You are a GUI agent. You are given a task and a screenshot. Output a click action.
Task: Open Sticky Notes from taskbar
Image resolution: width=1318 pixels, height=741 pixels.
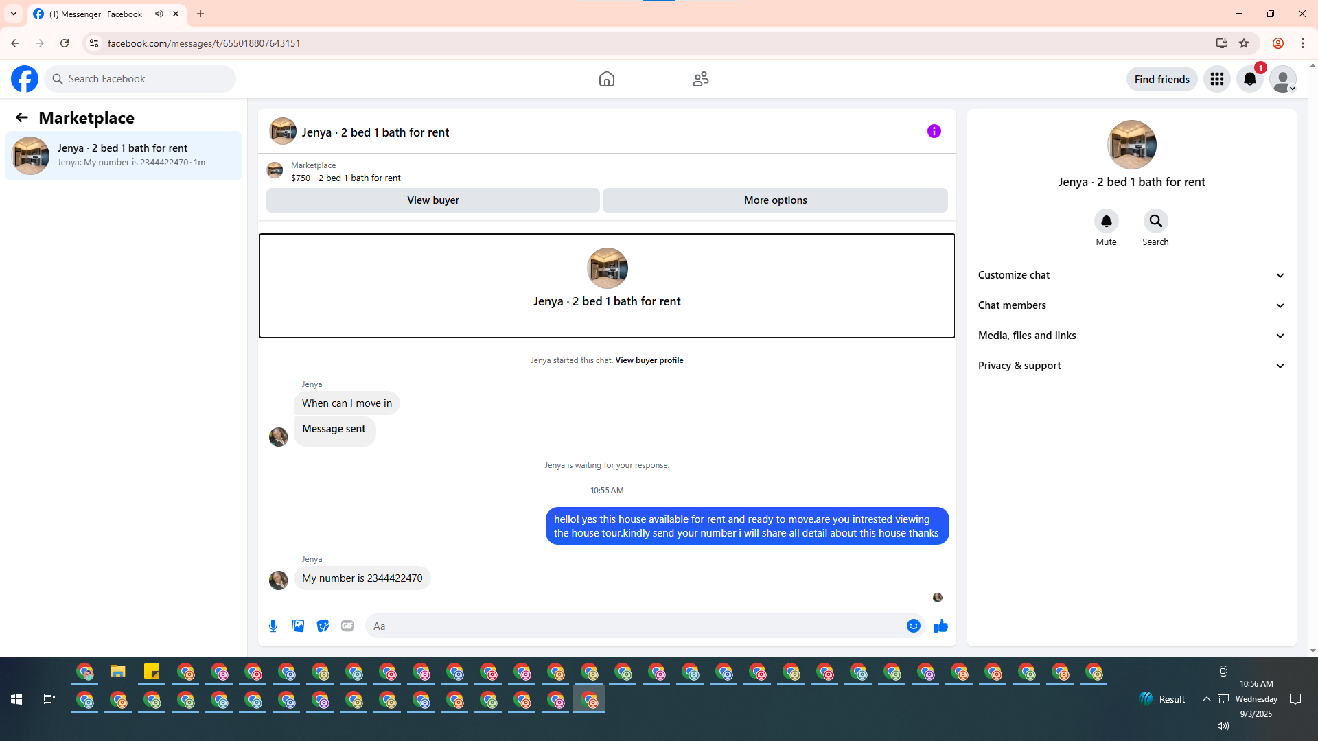pyautogui.click(x=152, y=672)
